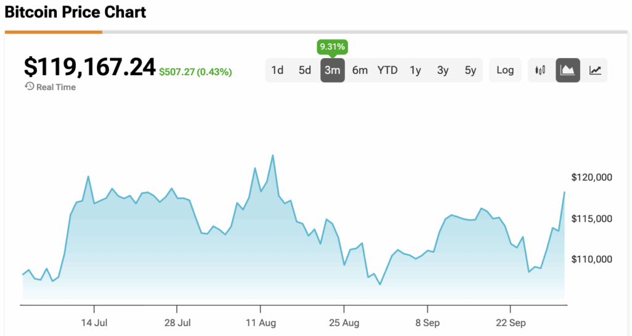632x336 pixels.
Task: Click the Real Time clock icon
Action: (x=29, y=87)
